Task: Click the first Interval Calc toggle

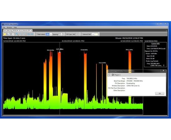Action: [x=93, y=34]
